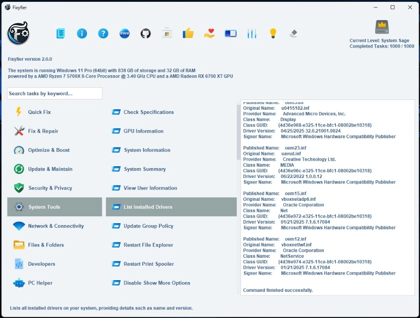Click the thumbs up icon
The width and height of the screenshot is (420, 318).
tap(188, 33)
